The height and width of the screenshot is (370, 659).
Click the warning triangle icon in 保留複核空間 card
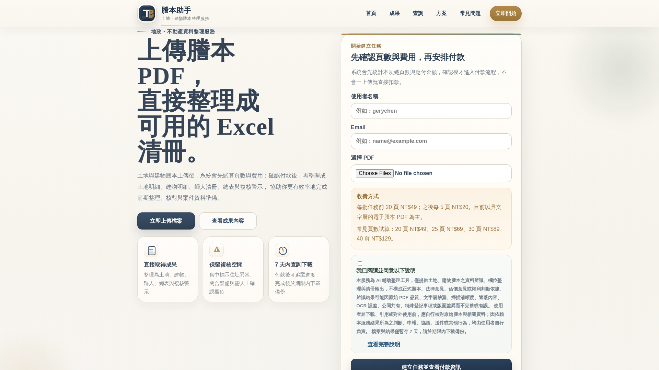point(217,250)
